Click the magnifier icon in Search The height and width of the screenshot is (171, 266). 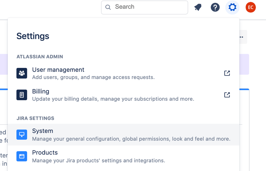[x=108, y=7]
